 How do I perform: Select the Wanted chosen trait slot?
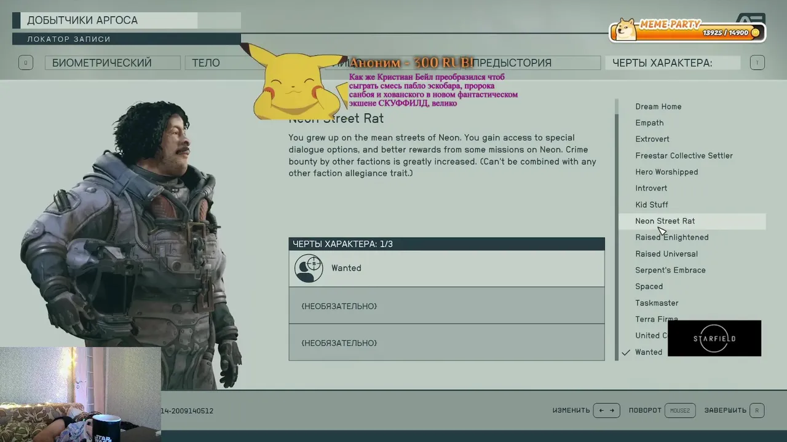[x=447, y=268]
